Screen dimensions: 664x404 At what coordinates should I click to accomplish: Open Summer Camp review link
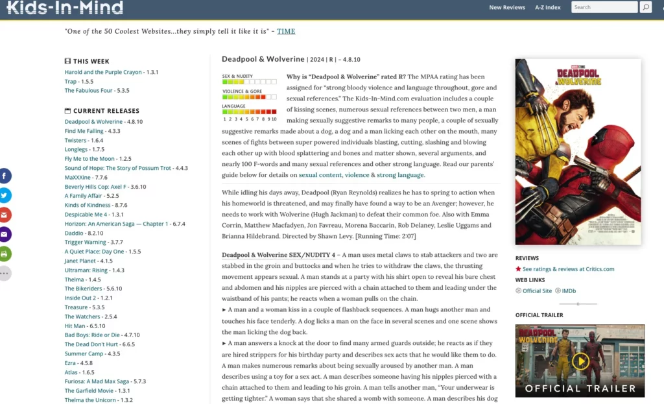pos(84,353)
